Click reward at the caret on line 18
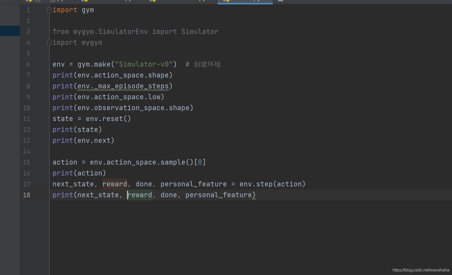This screenshot has height=275, width=452. point(139,195)
